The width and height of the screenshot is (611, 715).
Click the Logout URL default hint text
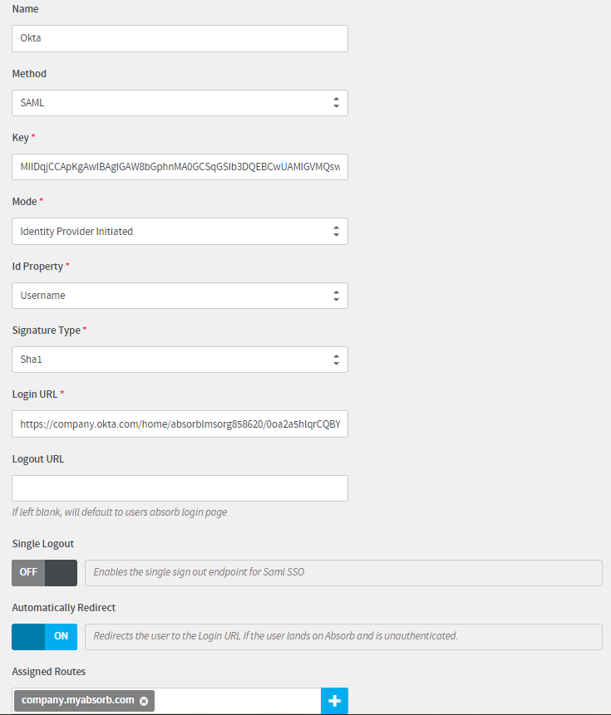120,512
